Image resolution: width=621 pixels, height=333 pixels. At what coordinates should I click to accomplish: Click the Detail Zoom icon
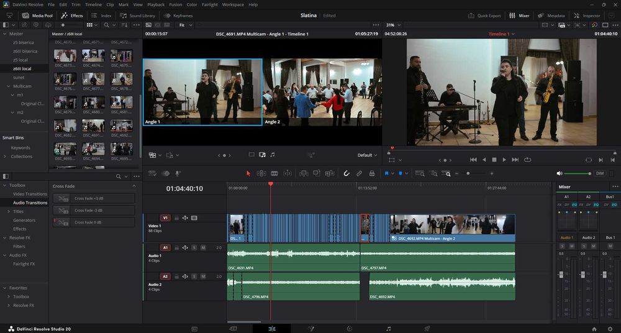(434, 173)
